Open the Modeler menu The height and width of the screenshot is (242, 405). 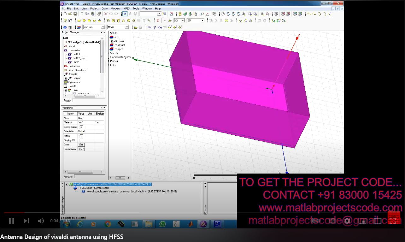click(x=115, y=9)
